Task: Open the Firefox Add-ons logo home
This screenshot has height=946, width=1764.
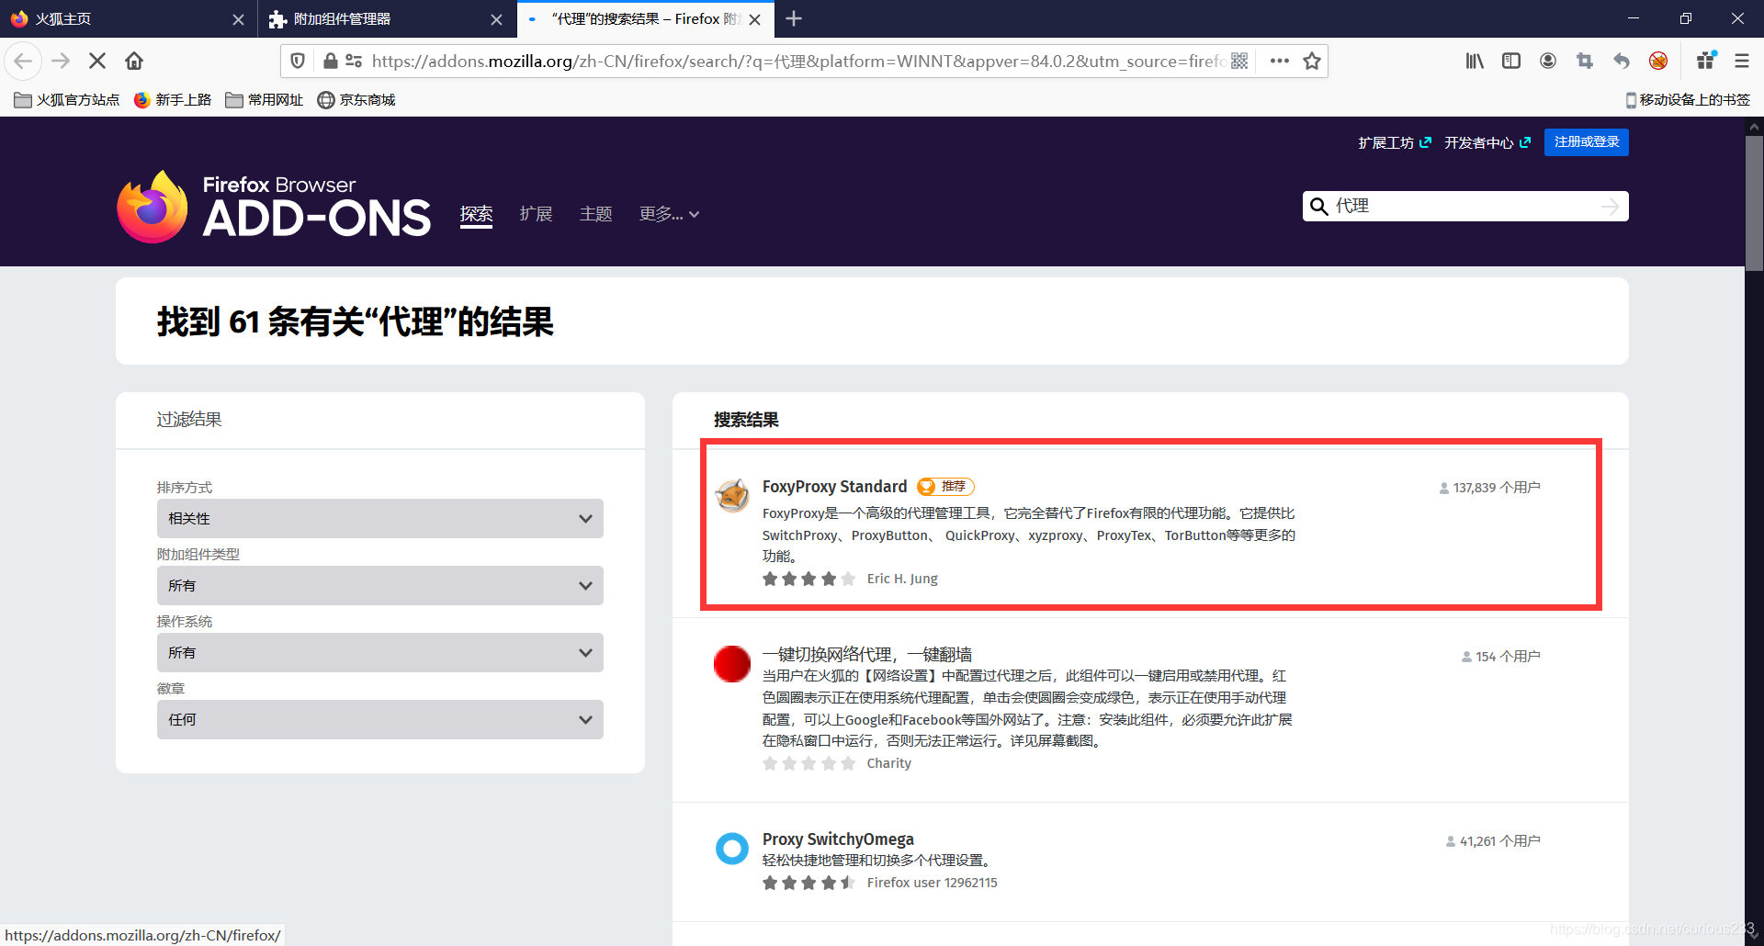Action: pos(274,207)
